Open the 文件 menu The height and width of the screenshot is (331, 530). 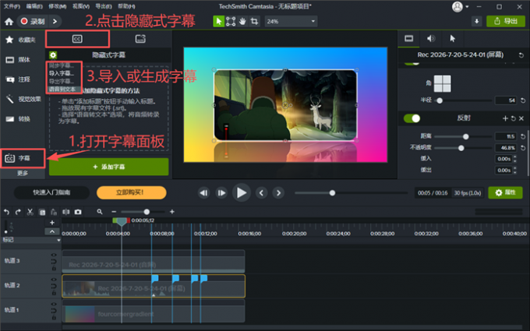click(12, 6)
